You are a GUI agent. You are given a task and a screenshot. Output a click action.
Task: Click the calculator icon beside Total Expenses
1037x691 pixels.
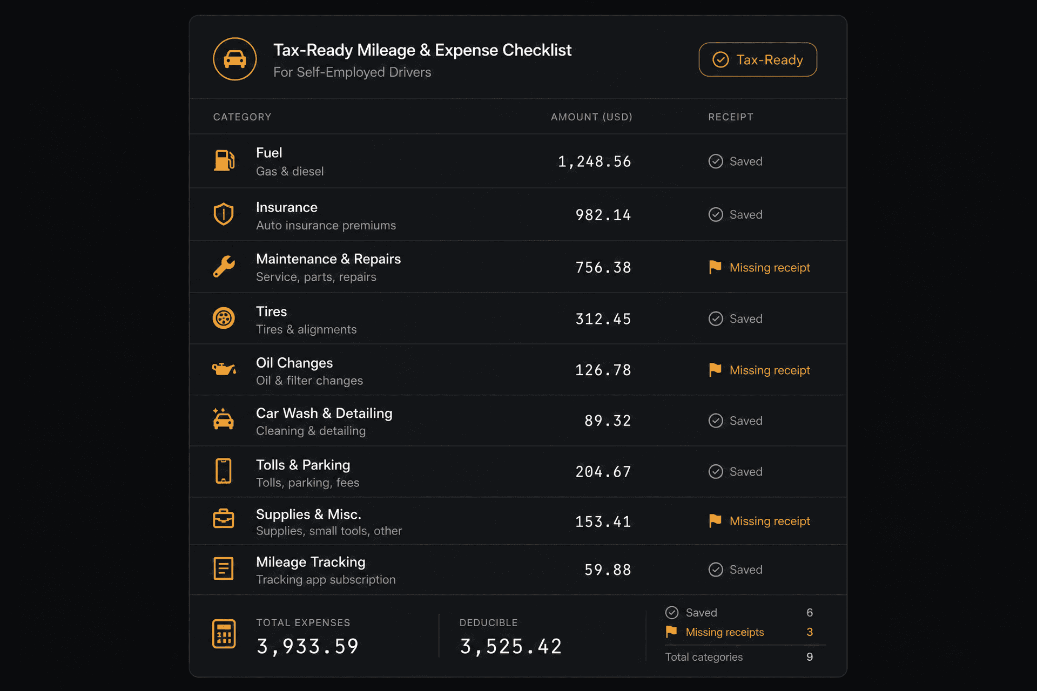(224, 634)
